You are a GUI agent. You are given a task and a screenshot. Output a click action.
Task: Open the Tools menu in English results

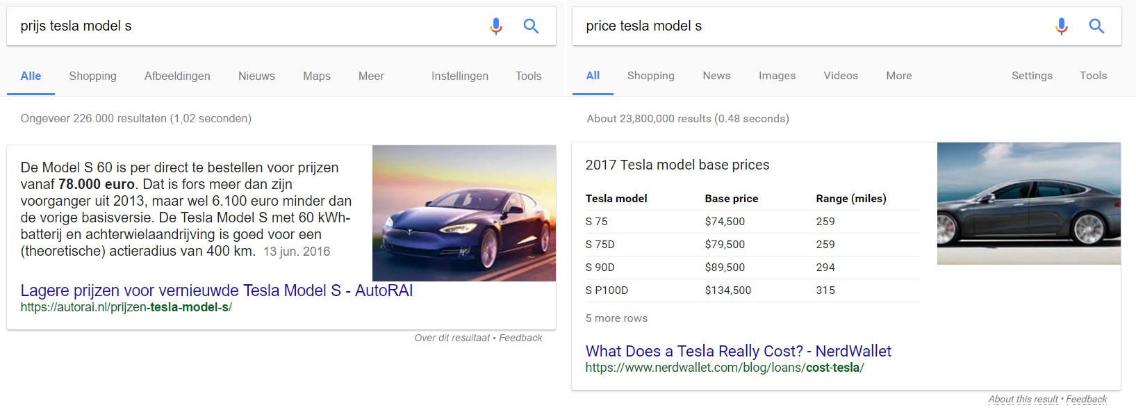pos(1093,76)
